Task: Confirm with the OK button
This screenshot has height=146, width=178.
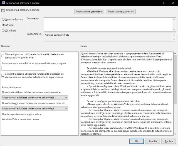Action: 137,141
